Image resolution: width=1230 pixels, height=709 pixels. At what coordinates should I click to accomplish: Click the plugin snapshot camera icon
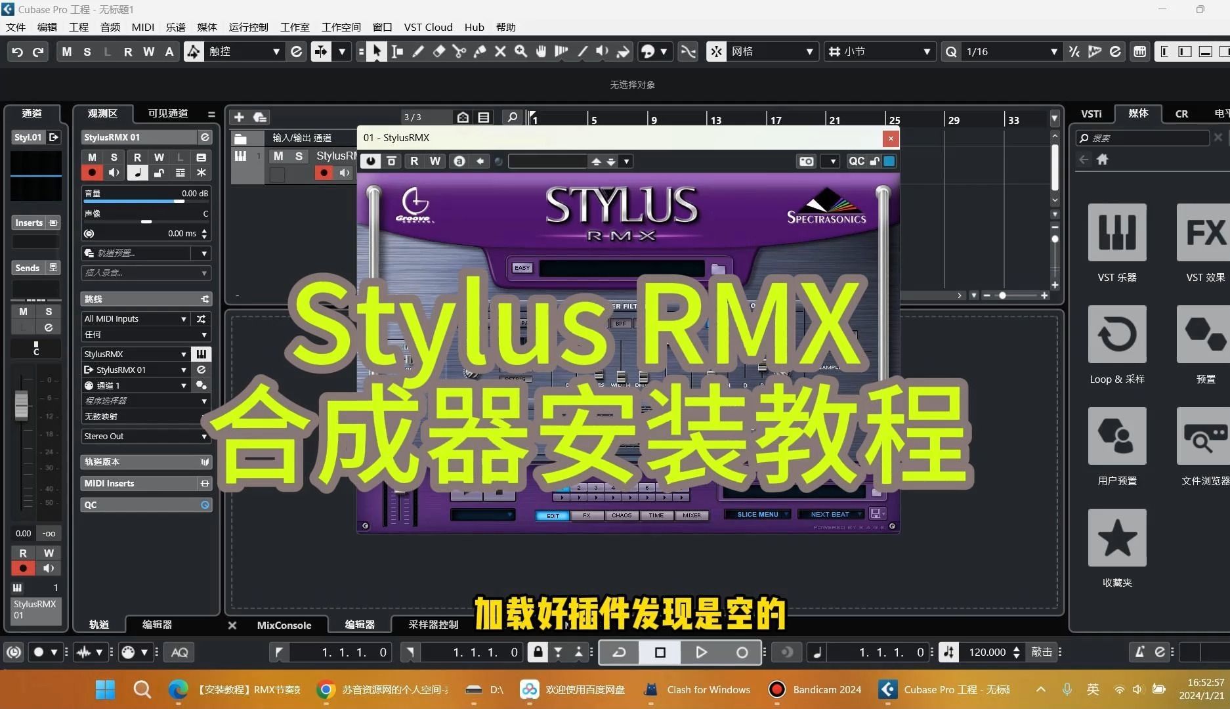pos(807,161)
